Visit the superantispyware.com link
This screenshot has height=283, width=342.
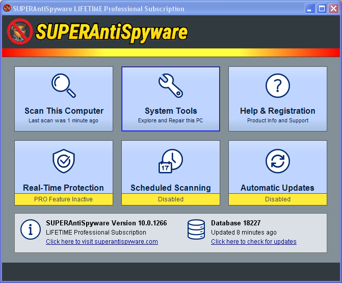102,242
